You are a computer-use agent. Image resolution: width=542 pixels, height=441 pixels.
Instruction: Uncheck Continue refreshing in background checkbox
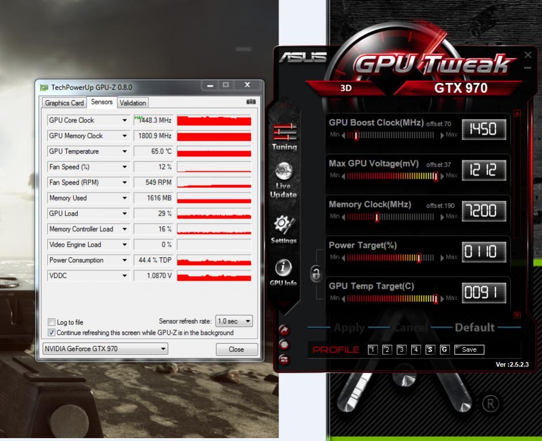(51, 333)
